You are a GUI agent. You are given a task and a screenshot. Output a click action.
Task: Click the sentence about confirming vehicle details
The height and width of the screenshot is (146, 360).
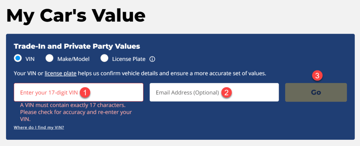click(x=140, y=74)
